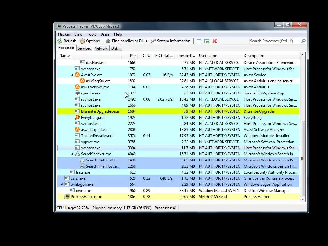The image size is (328, 246).
Task: Click the Avast icon next to aswEngSrv.exe
Action: tap(82, 81)
